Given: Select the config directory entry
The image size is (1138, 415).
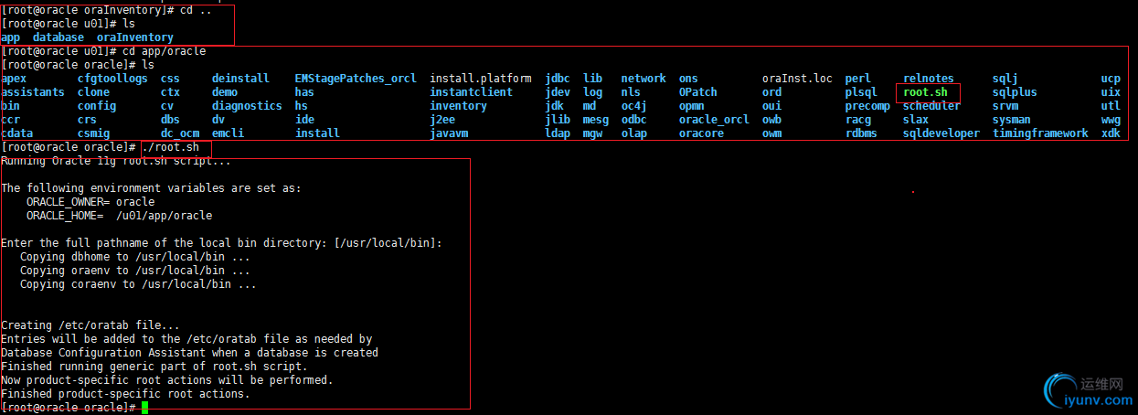Looking at the screenshot, I should 96,106.
